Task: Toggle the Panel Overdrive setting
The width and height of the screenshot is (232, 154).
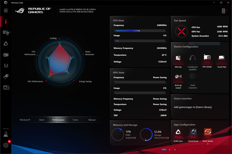Action: click(x=193, y=81)
